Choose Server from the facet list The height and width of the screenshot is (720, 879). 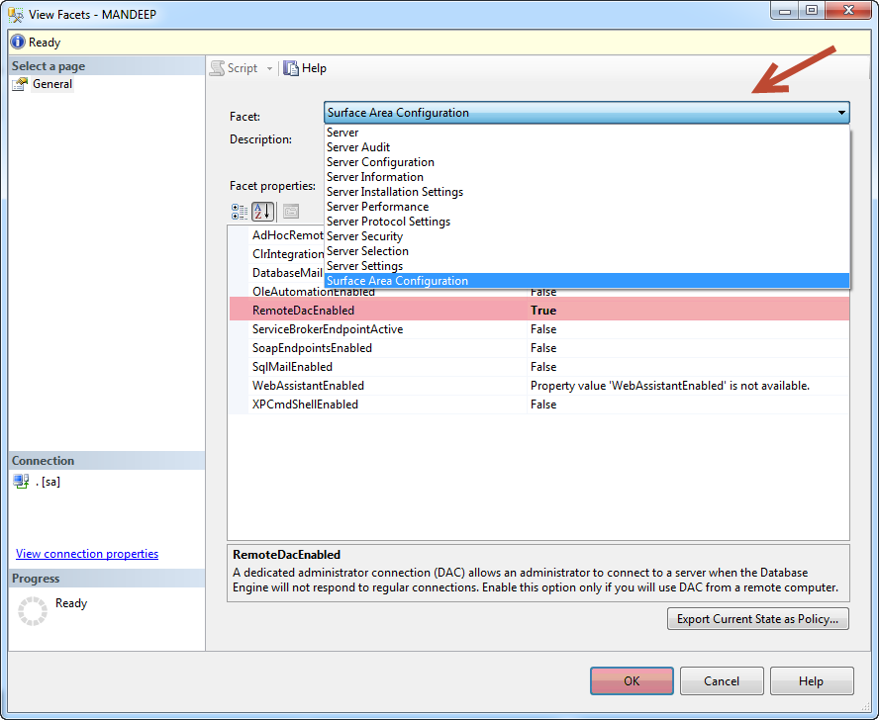click(x=586, y=133)
